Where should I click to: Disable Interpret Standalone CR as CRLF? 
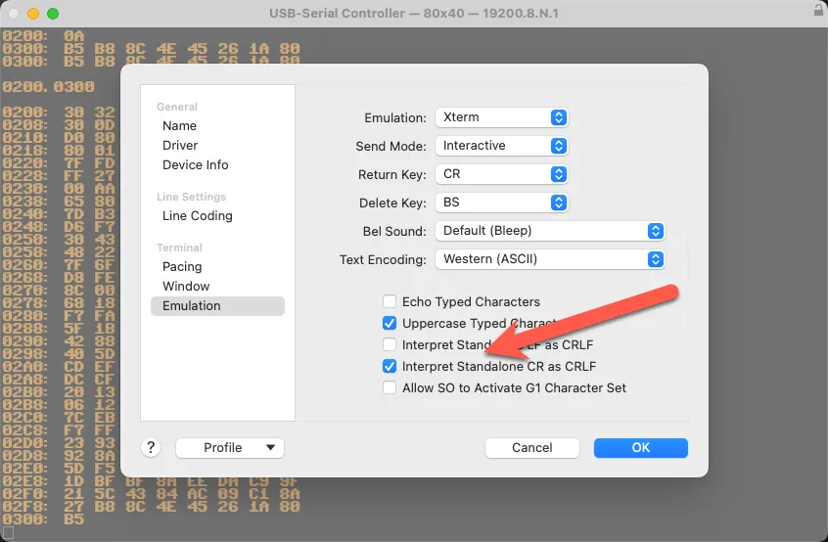[390, 367]
